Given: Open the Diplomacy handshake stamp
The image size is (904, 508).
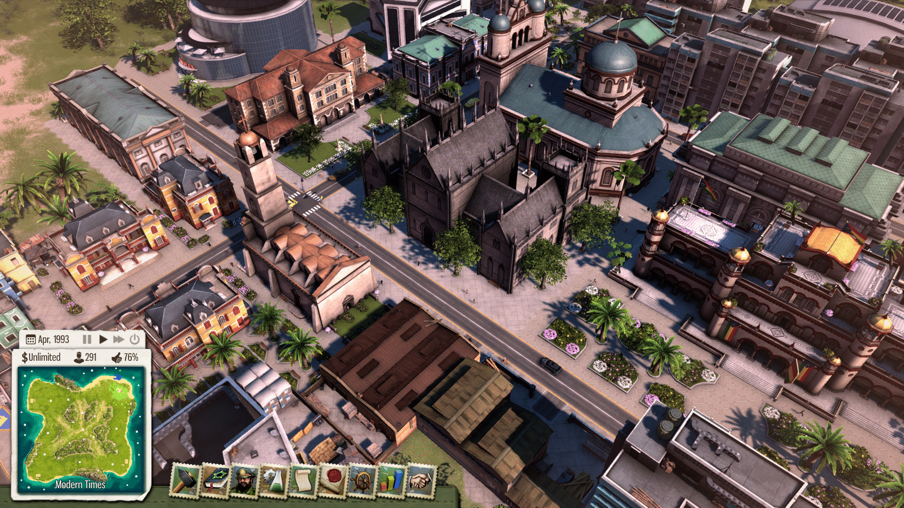Looking at the screenshot, I should 421,480.
